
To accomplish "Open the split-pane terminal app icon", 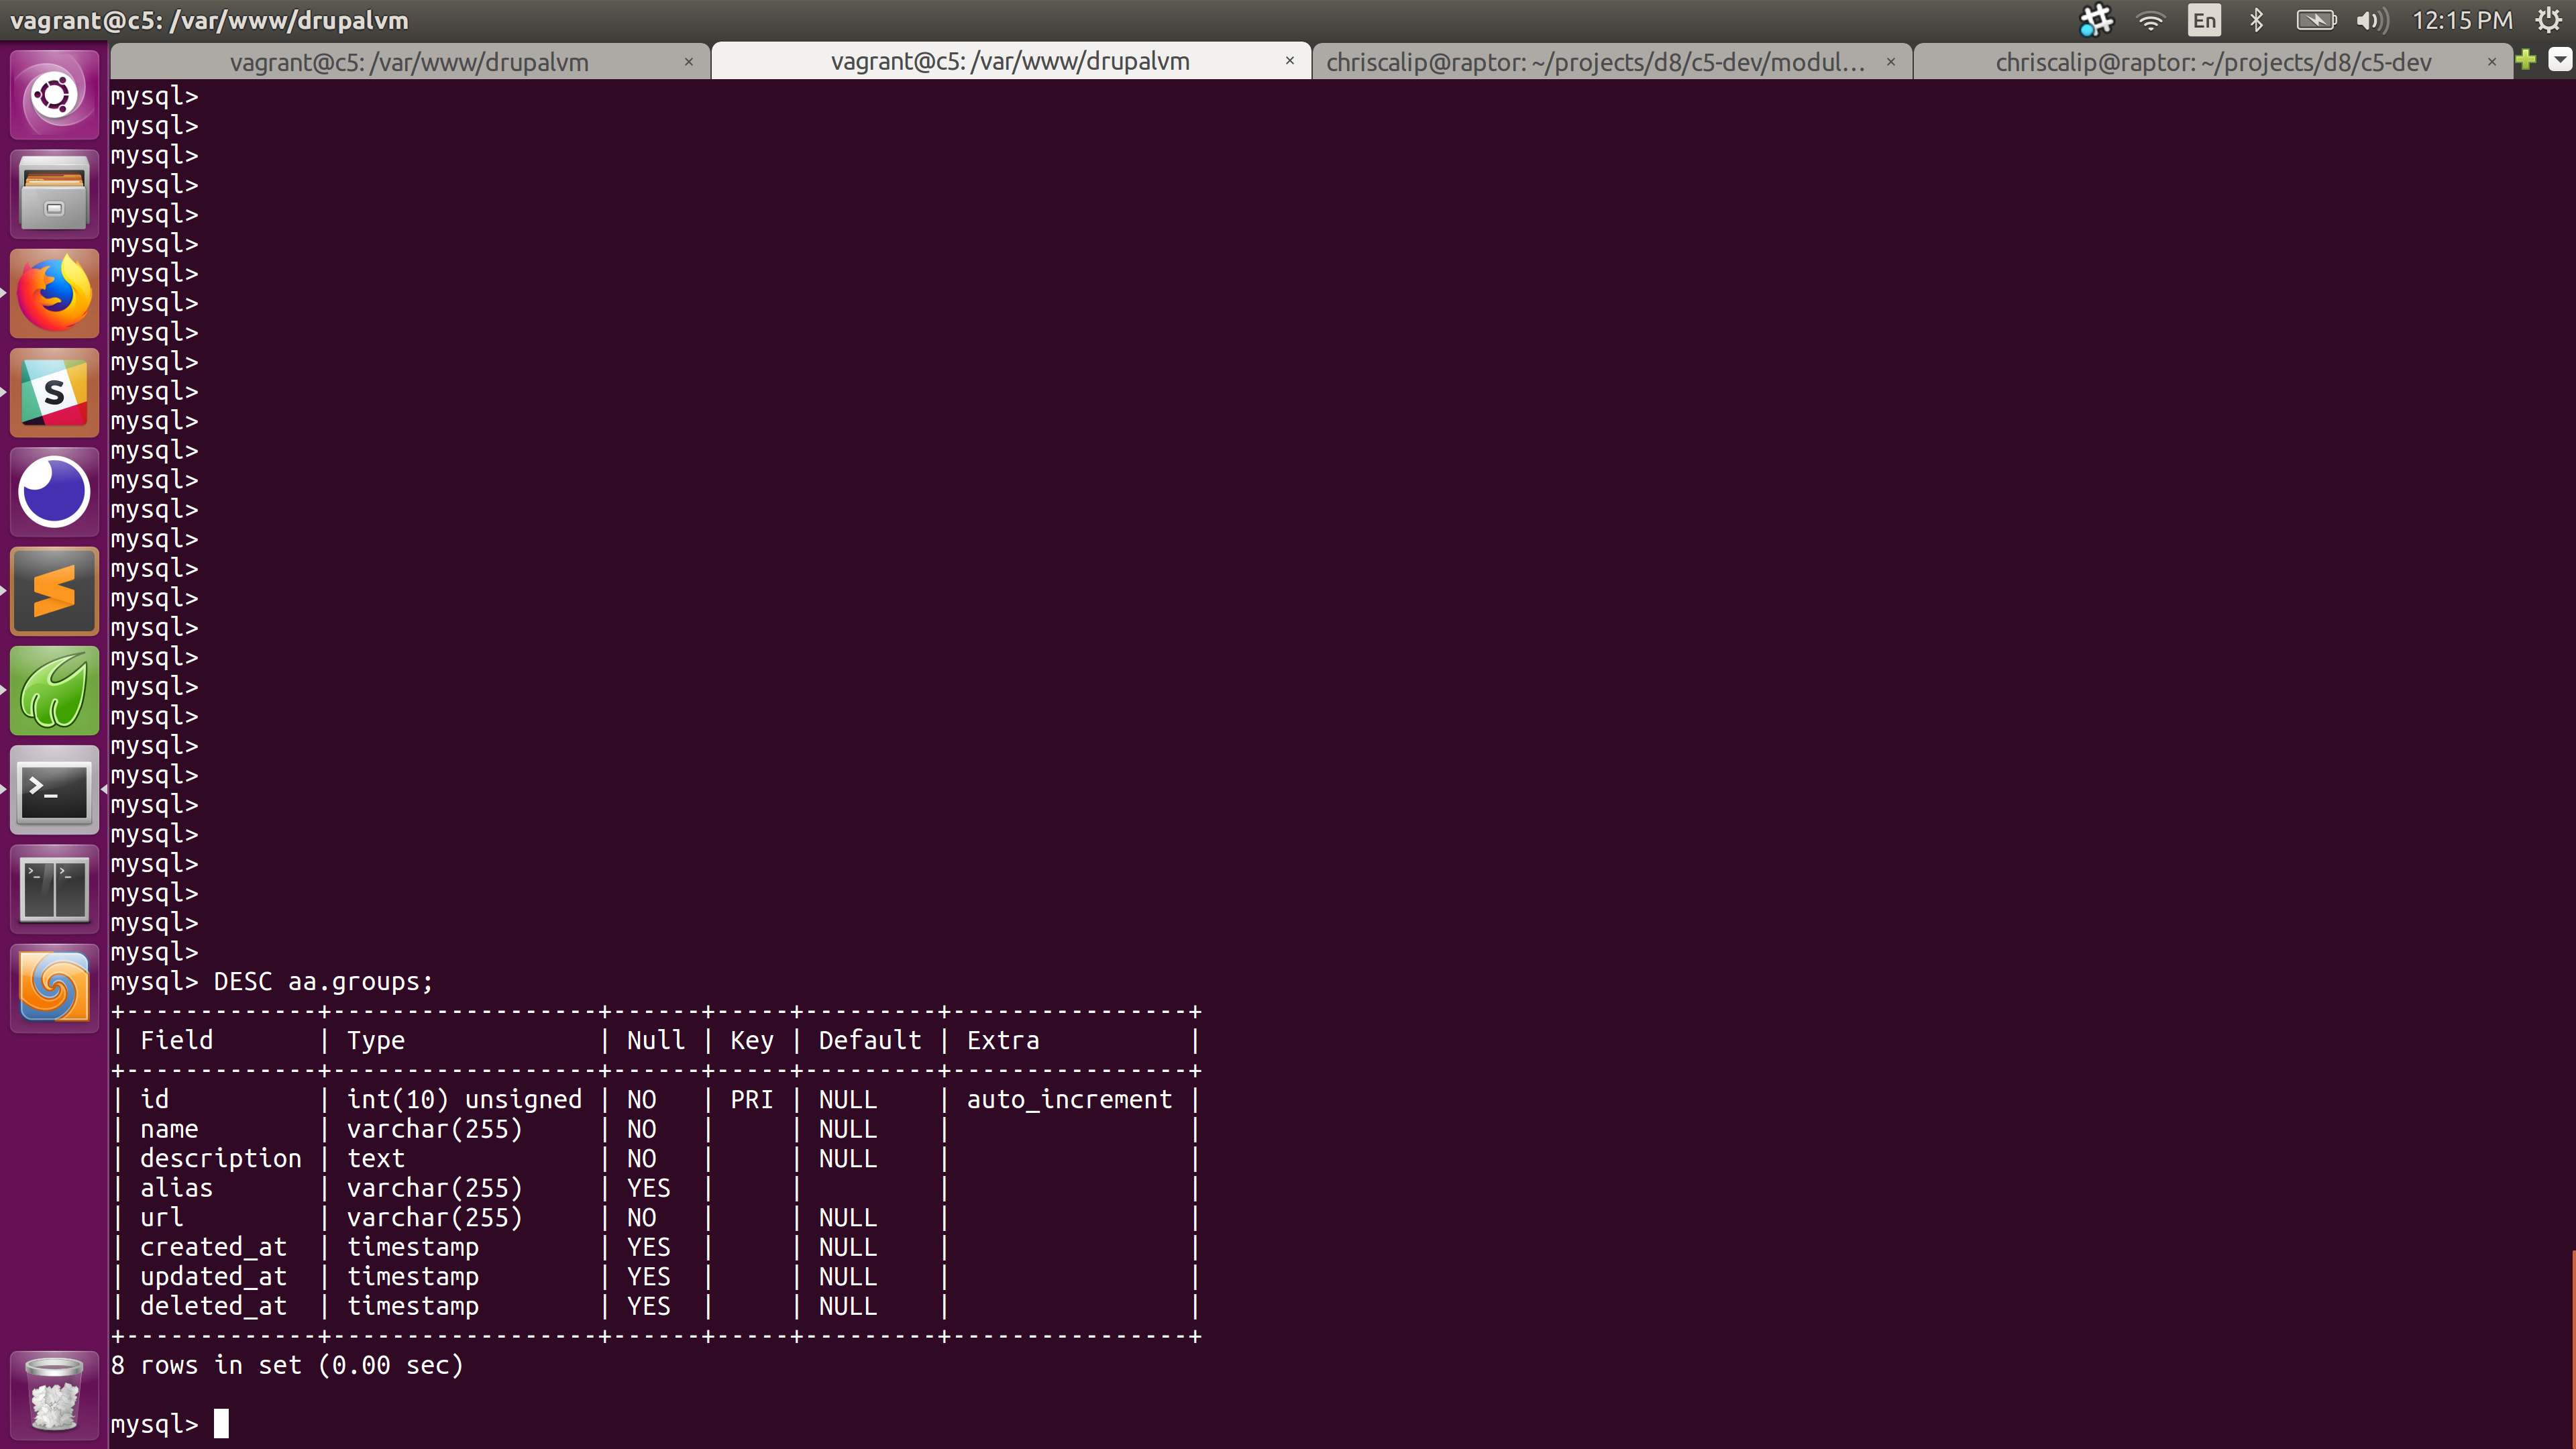I will tap(54, 888).
